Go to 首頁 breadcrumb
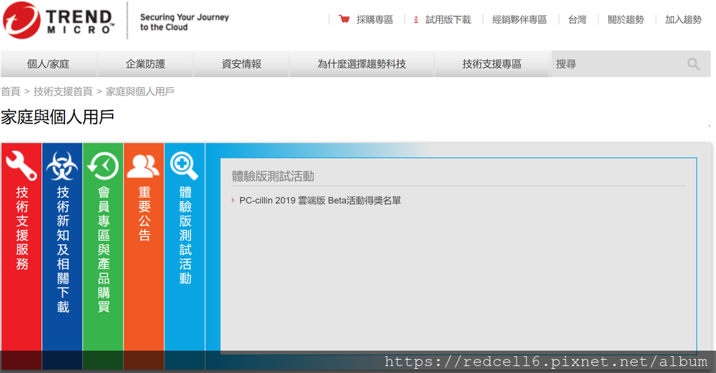Screen dimensions: 716x373 10,92
